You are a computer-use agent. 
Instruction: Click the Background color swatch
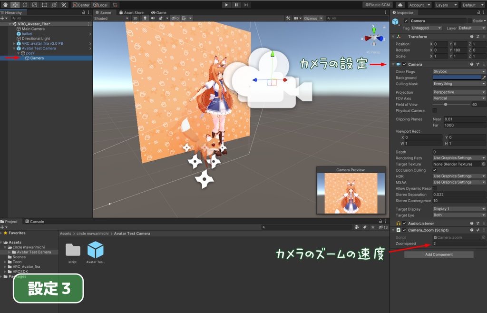coord(457,77)
